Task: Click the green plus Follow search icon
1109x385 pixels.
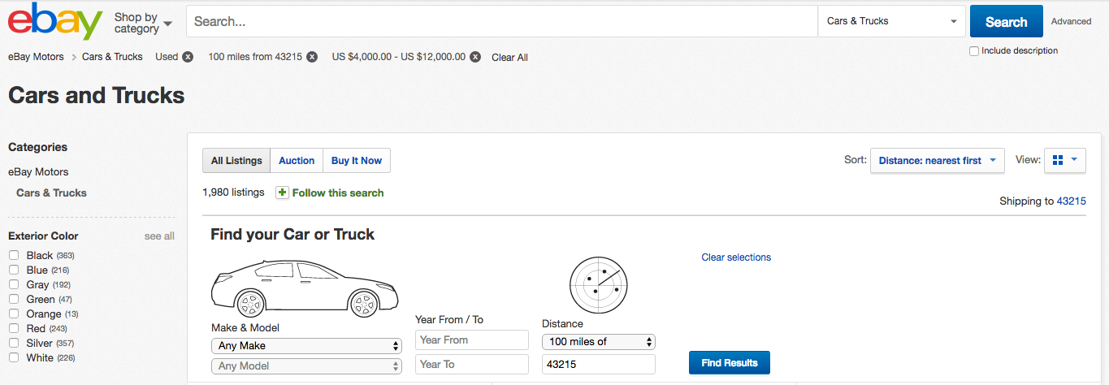Action: click(282, 192)
